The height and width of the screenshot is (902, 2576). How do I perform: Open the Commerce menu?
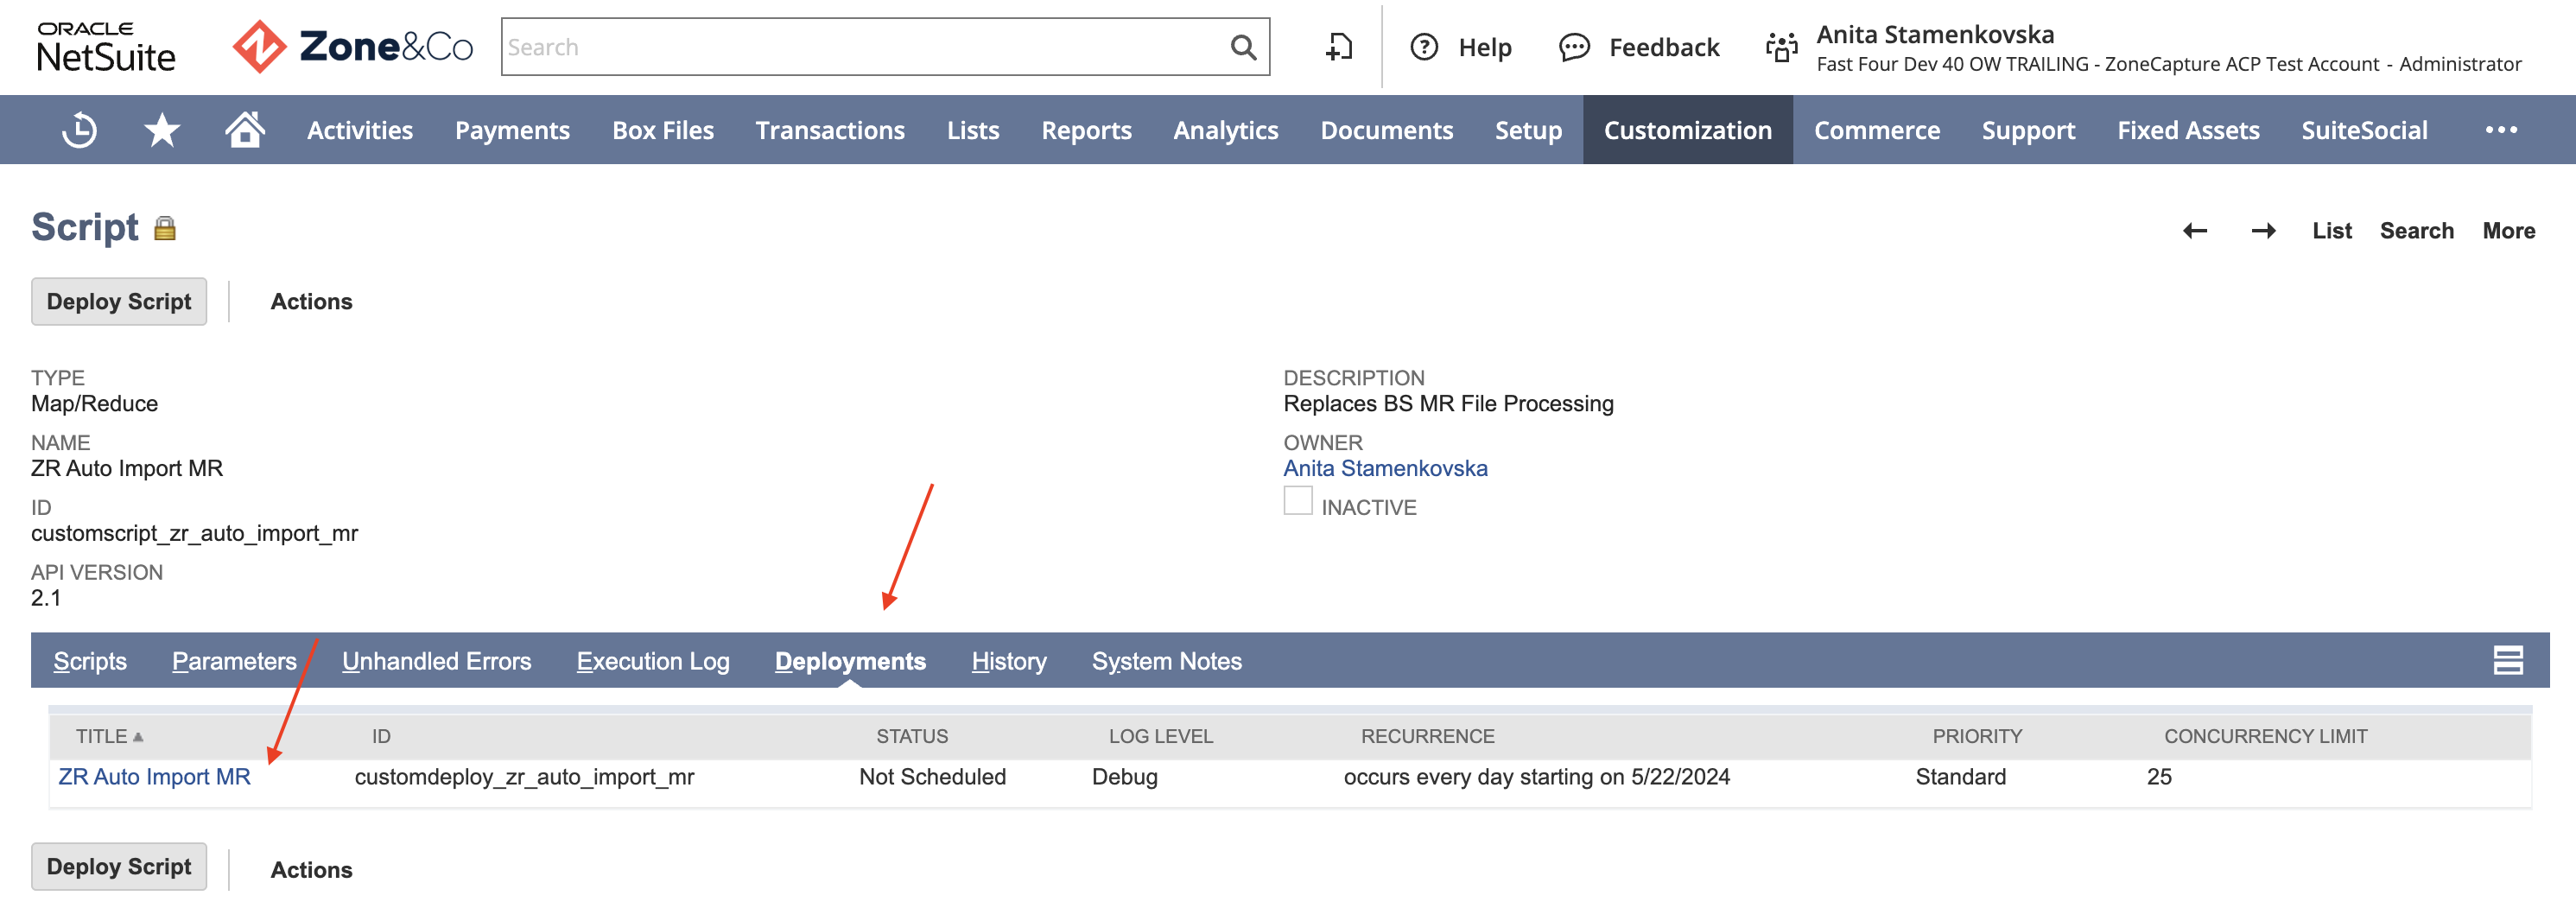tap(1877, 130)
